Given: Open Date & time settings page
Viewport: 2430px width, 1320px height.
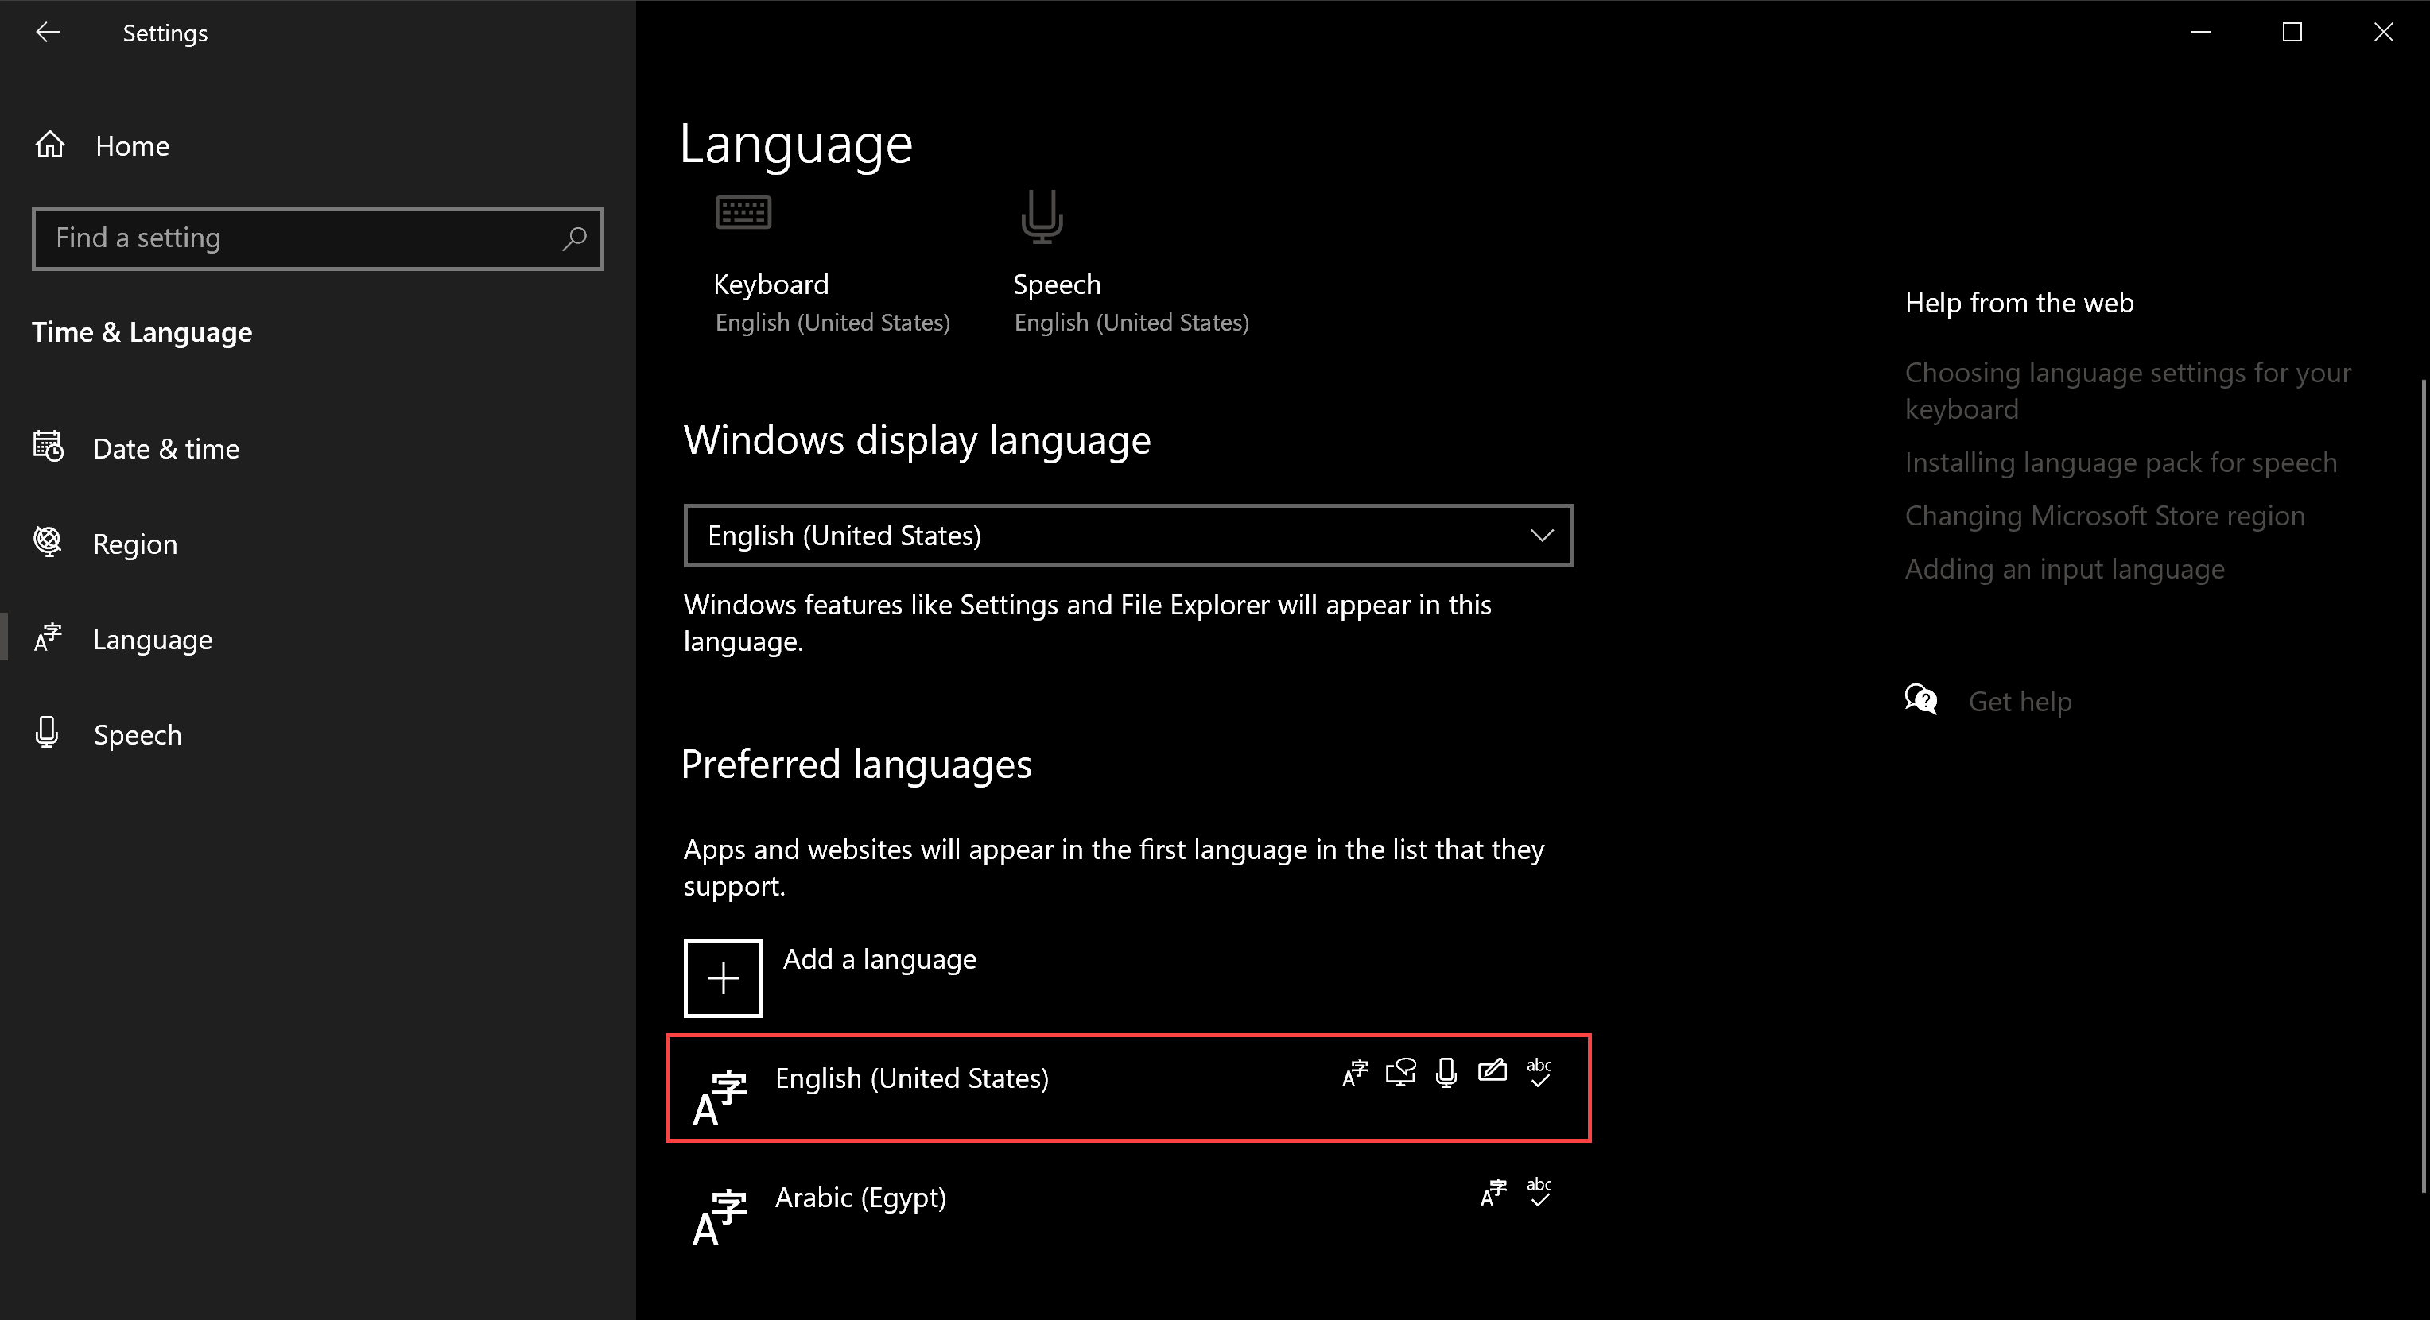Looking at the screenshot, I should point(166,449).
